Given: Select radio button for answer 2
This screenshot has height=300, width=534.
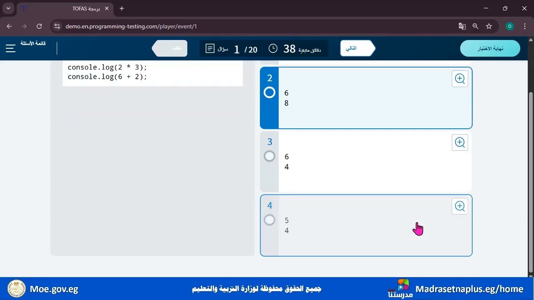Looking at the screenshot, I should pyautogui.click(x=270, y=92).
